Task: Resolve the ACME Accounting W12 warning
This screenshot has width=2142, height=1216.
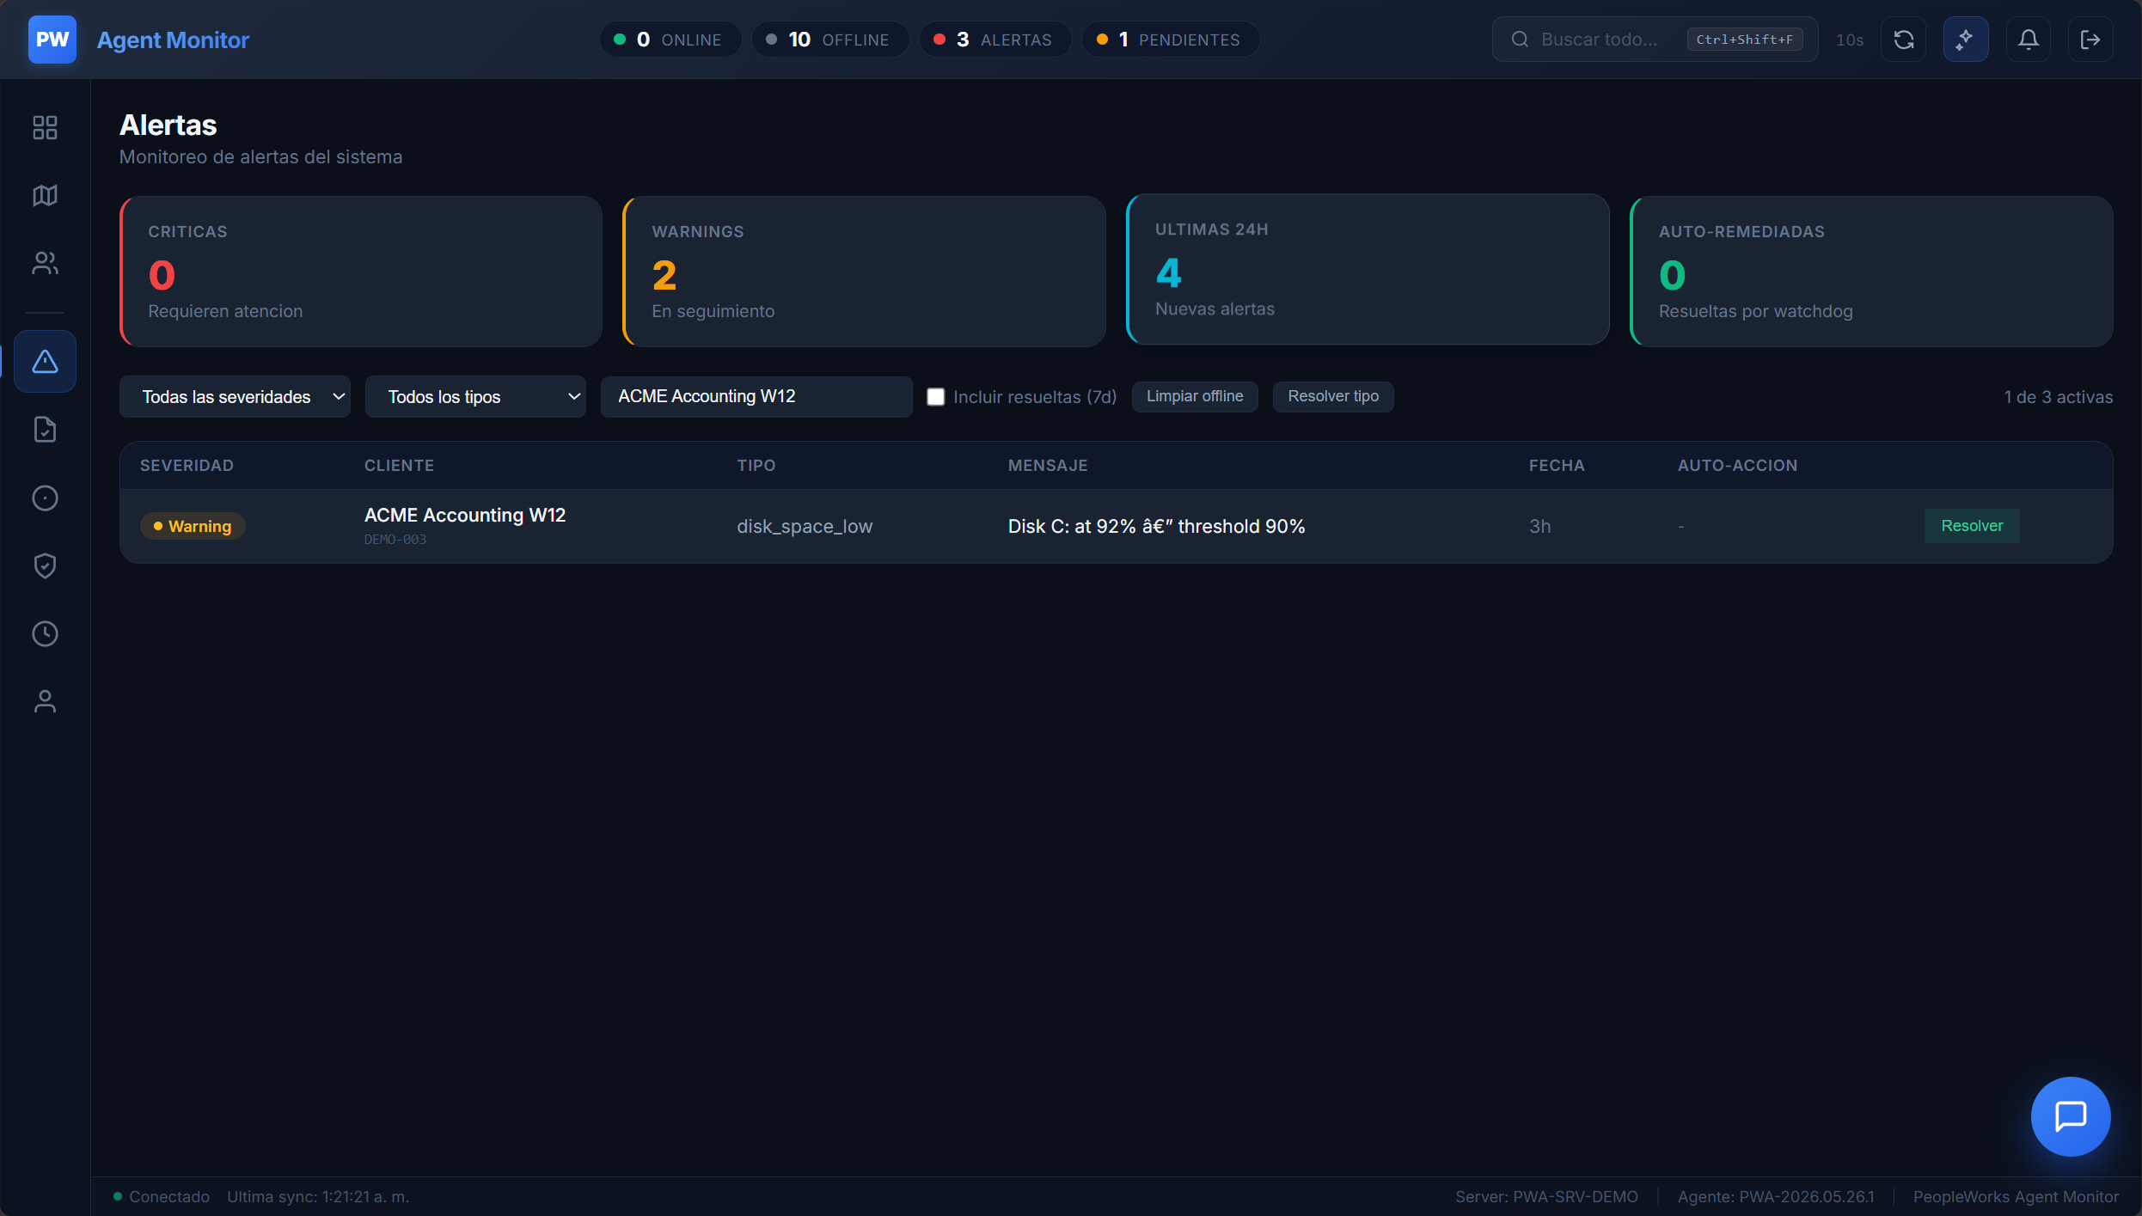Action: (1972, 526)
